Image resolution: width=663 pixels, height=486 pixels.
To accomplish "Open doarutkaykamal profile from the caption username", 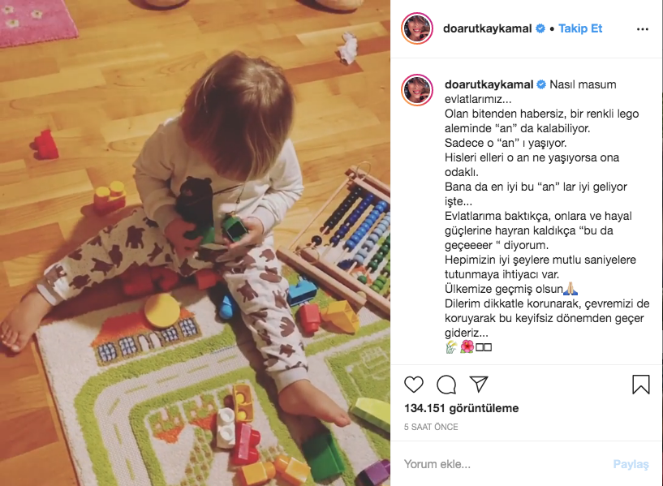I will [x=489, y=84].
